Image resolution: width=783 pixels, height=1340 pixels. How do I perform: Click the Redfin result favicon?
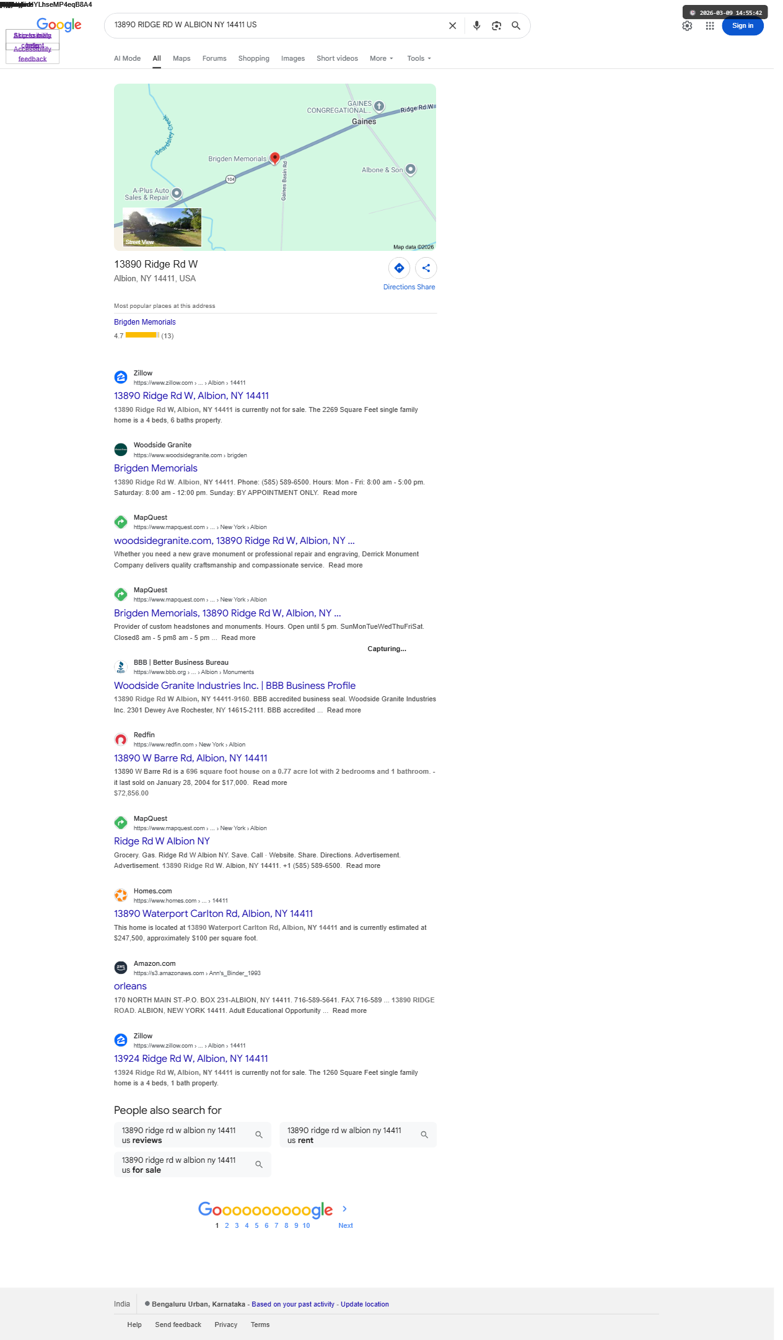(x=121, y=740)
